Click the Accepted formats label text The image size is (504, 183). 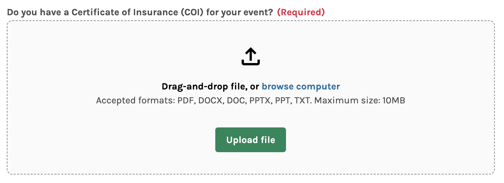click(x=135, y=101)
